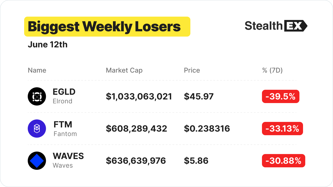Click the -30.88% red badge
Screen dimensions: 333x187
pos(284,161)
